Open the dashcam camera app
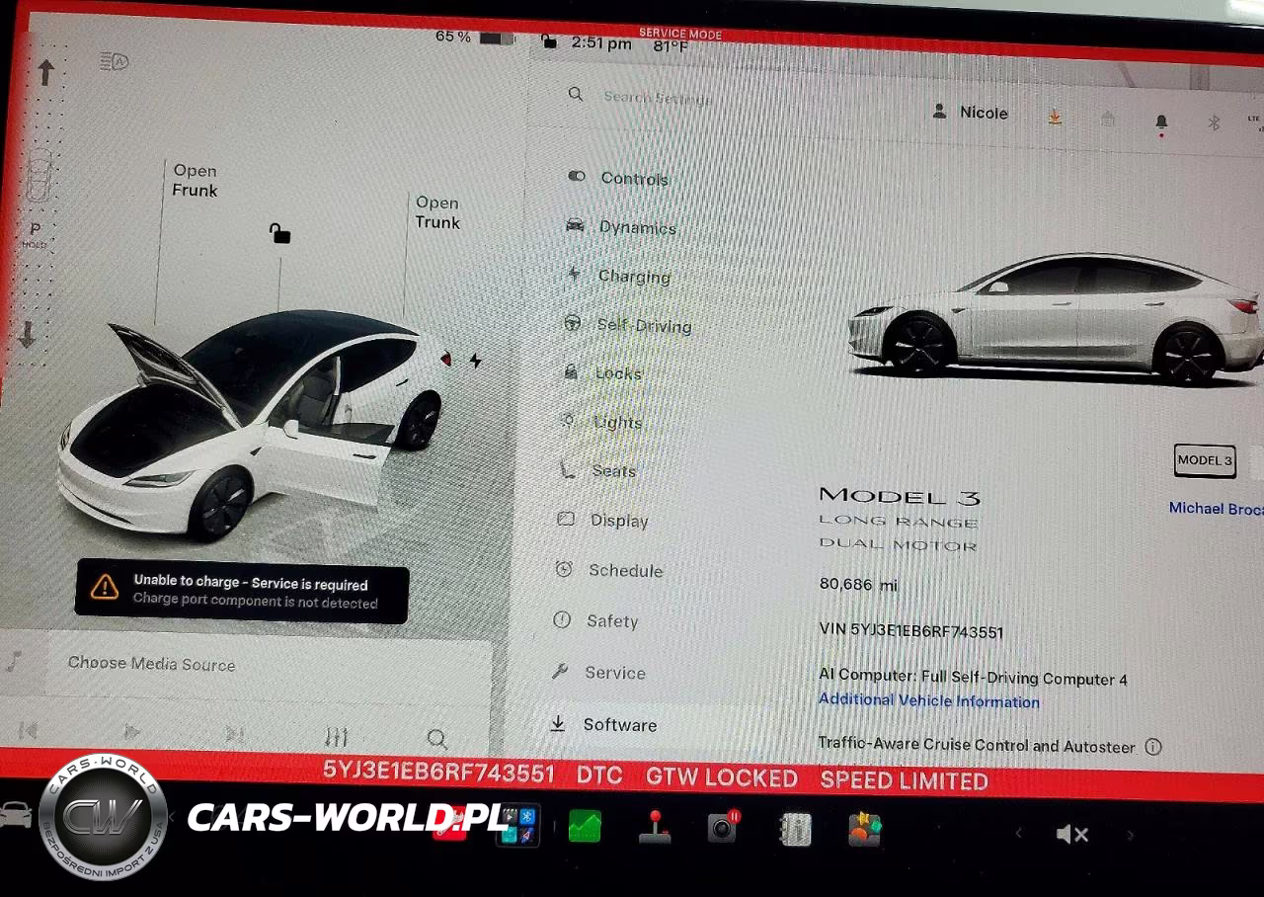Viewport: 1264px width, 897px height. click(724, 828)
